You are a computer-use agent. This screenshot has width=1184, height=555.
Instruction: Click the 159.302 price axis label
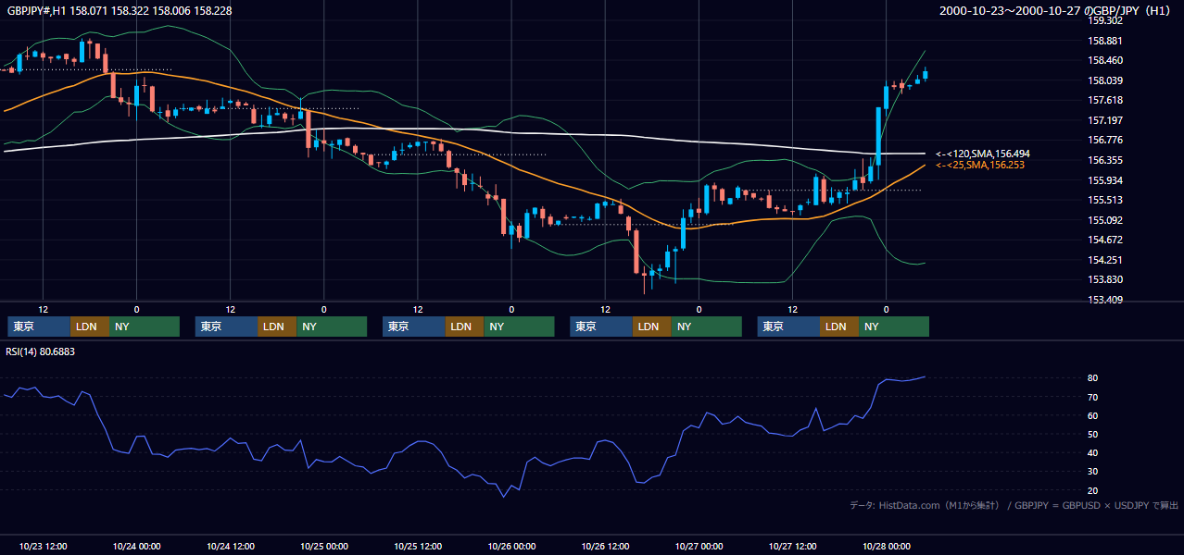[x=1105, y=20]
